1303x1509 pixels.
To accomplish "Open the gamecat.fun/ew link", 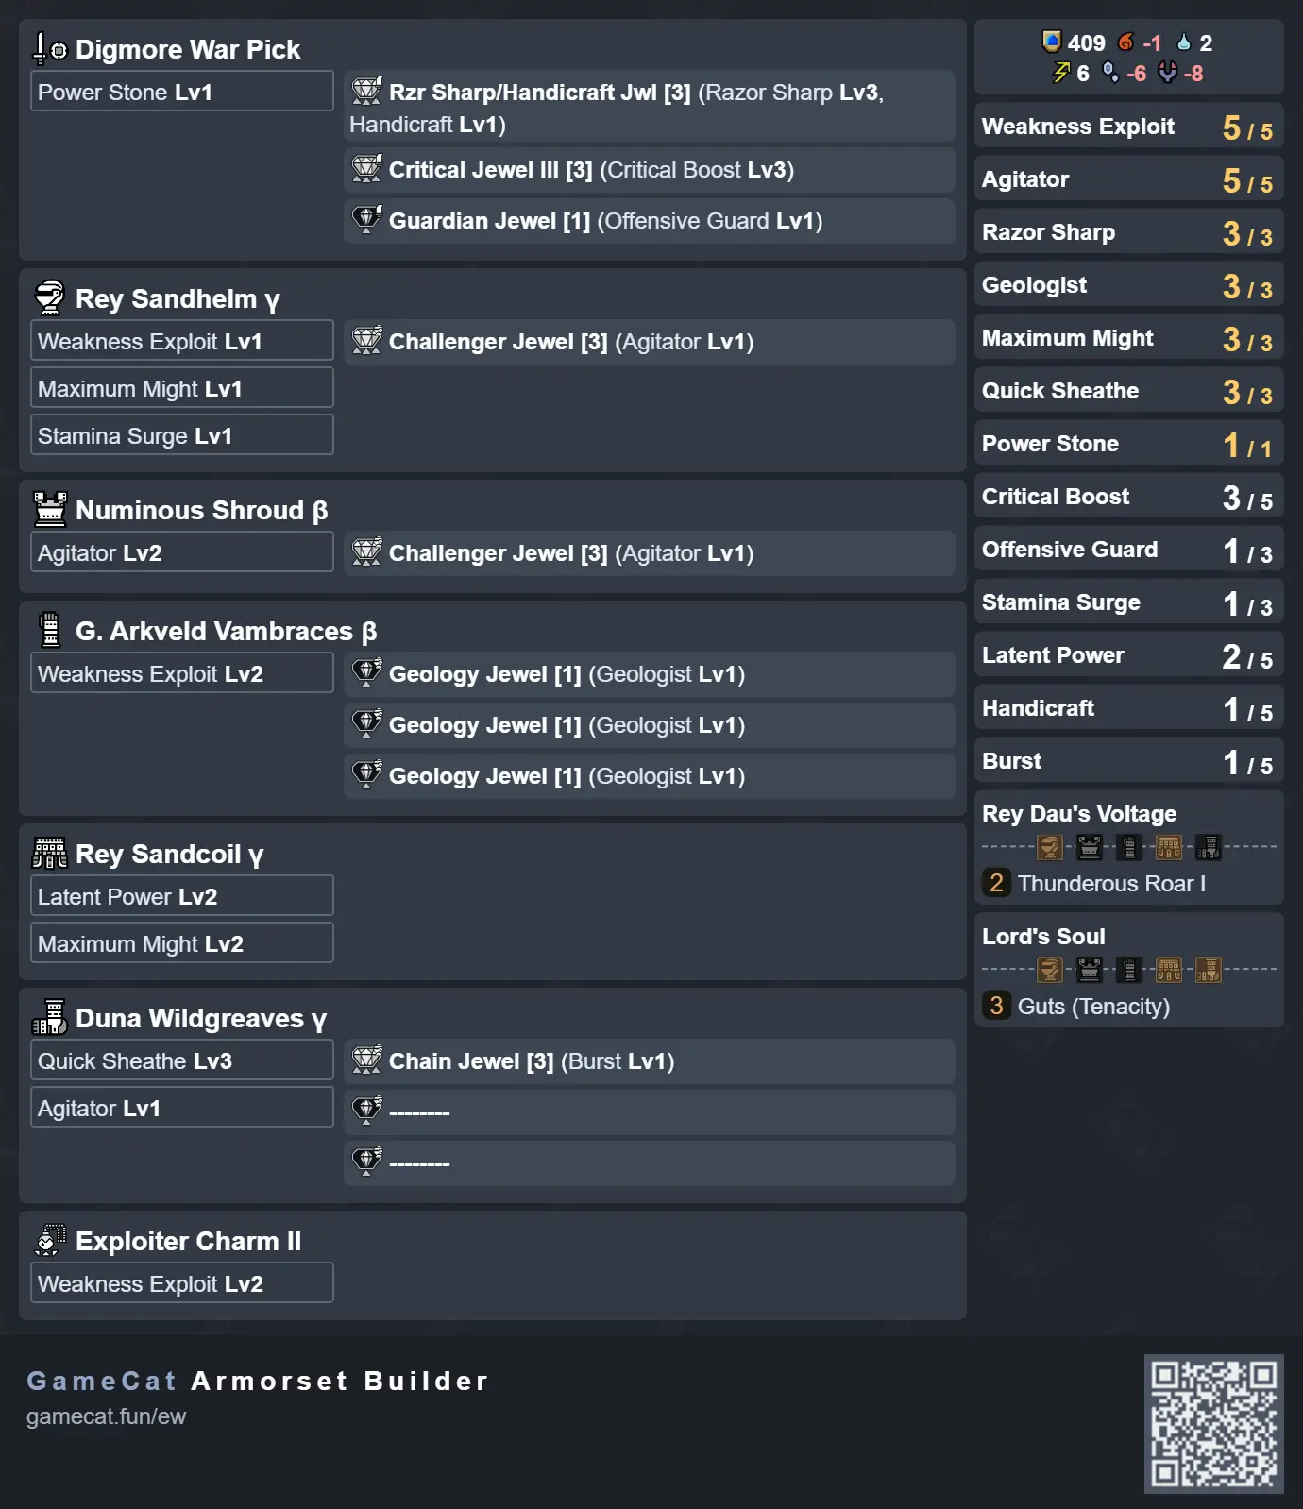I will coord(106,1416).
